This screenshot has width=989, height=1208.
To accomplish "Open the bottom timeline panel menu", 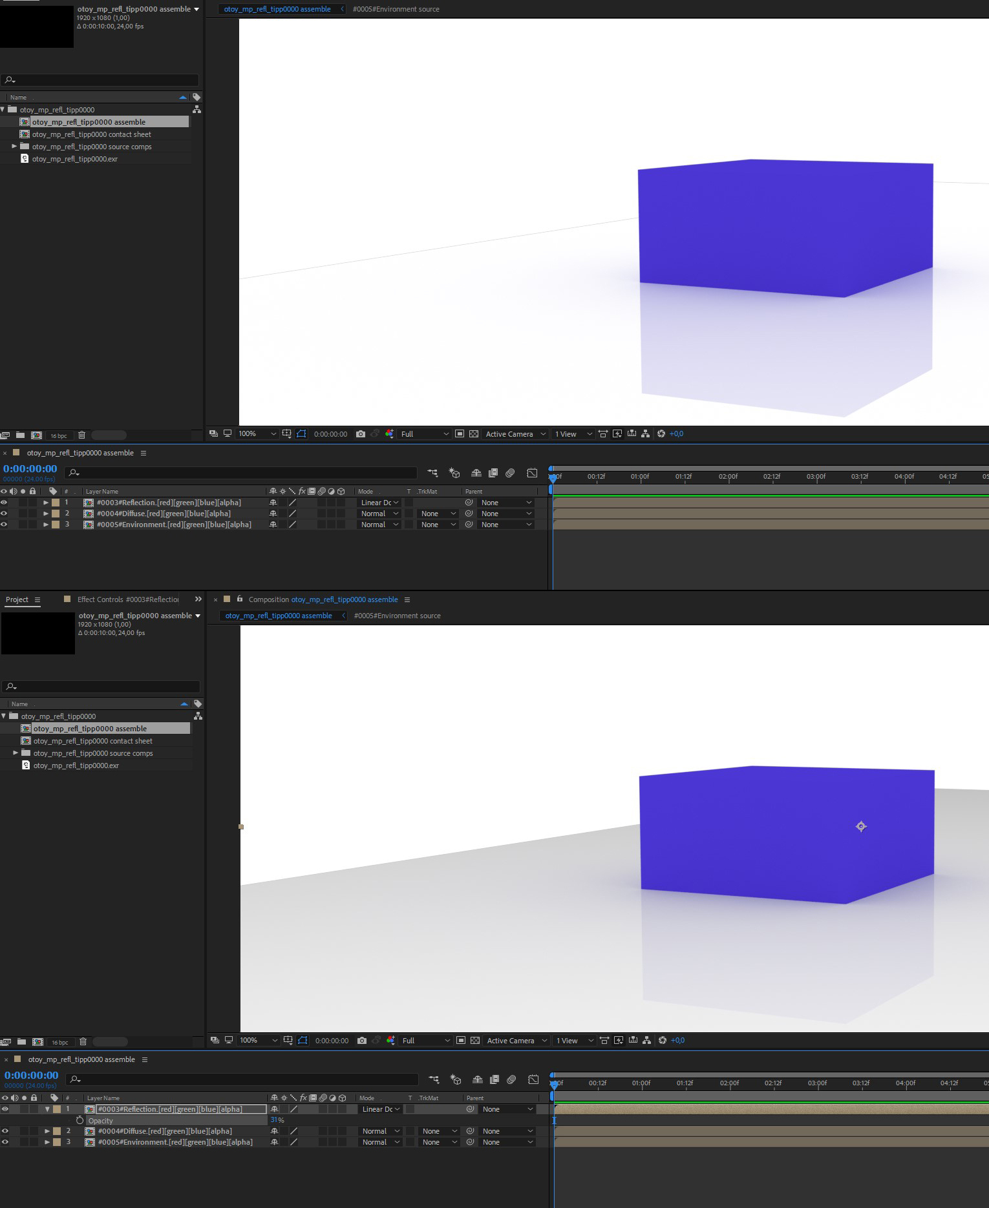I will pyautogui.click(x=145, y=1059).
